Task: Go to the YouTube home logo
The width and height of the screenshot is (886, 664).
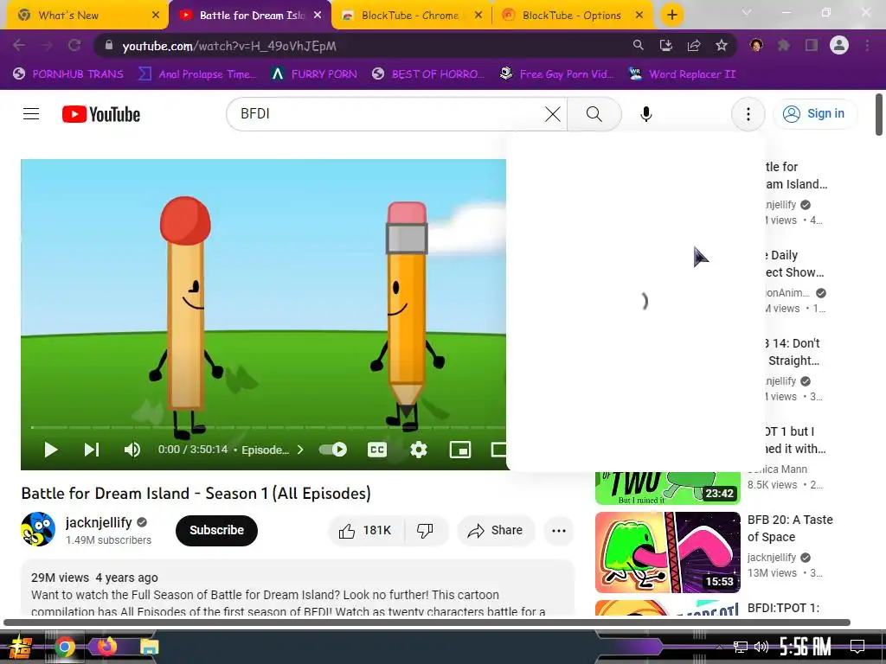Action: click(101, 114)
